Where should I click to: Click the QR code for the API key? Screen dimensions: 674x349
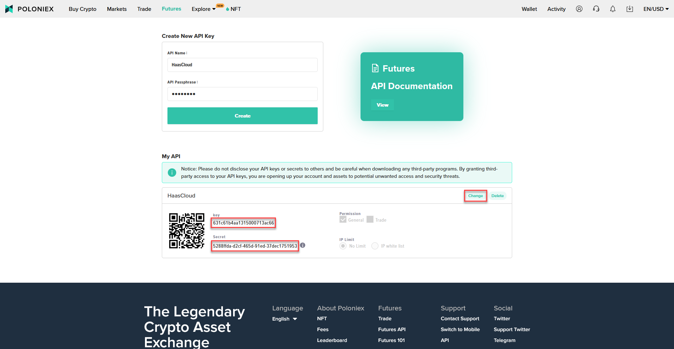click(186, 230)
